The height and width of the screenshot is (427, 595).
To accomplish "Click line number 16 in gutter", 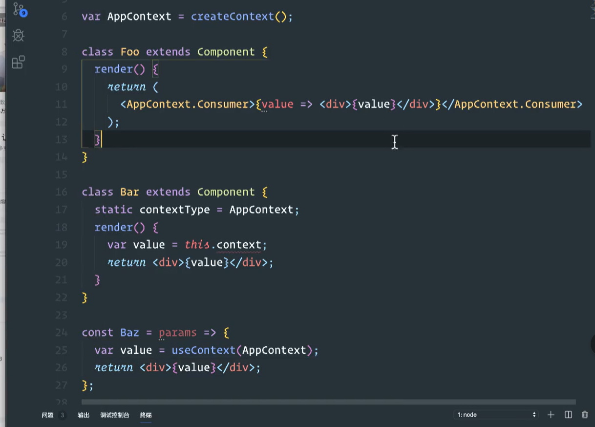I will coord(61,192).
